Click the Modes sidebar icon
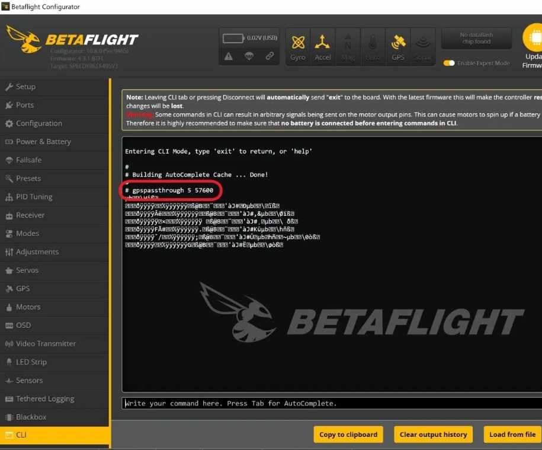The height and width of the screenshot is (450, 542). [9, 234]
